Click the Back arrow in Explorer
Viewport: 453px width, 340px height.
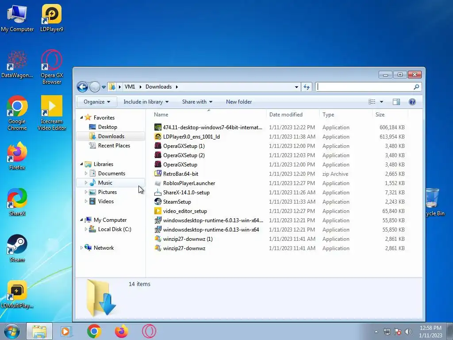pyautogui.click(x=82, y=87)
